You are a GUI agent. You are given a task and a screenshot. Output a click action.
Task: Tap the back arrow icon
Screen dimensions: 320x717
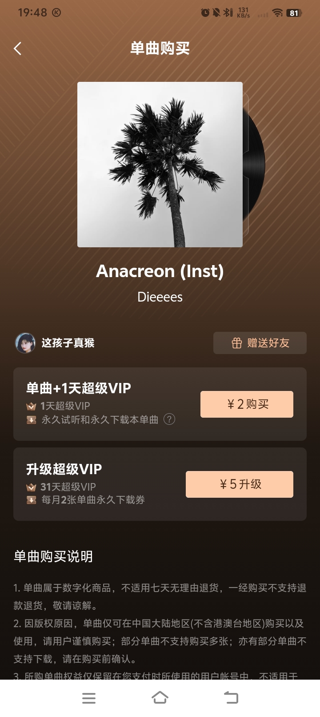click(x=17, y=48)
